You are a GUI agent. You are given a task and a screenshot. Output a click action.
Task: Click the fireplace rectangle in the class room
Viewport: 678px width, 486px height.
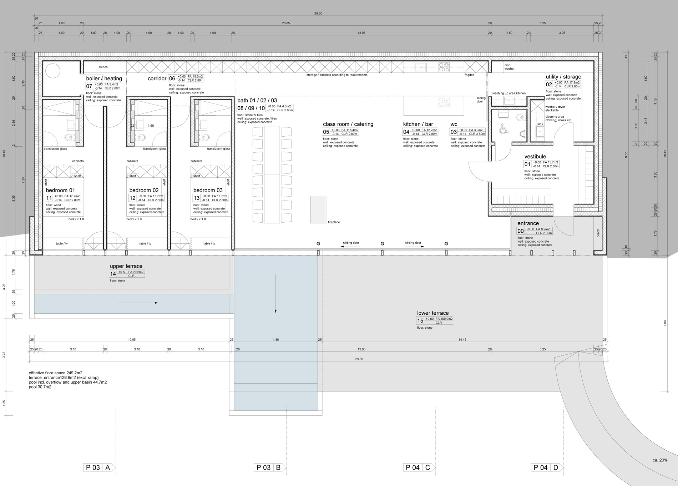tap(318, 209)
